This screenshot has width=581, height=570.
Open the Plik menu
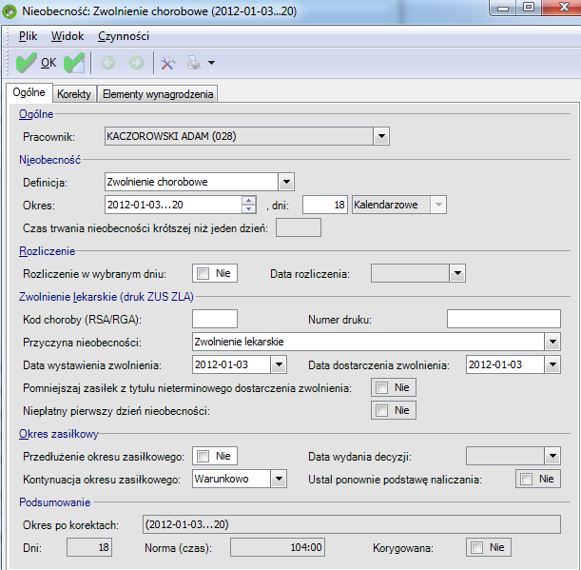click(x=28, y=36)
